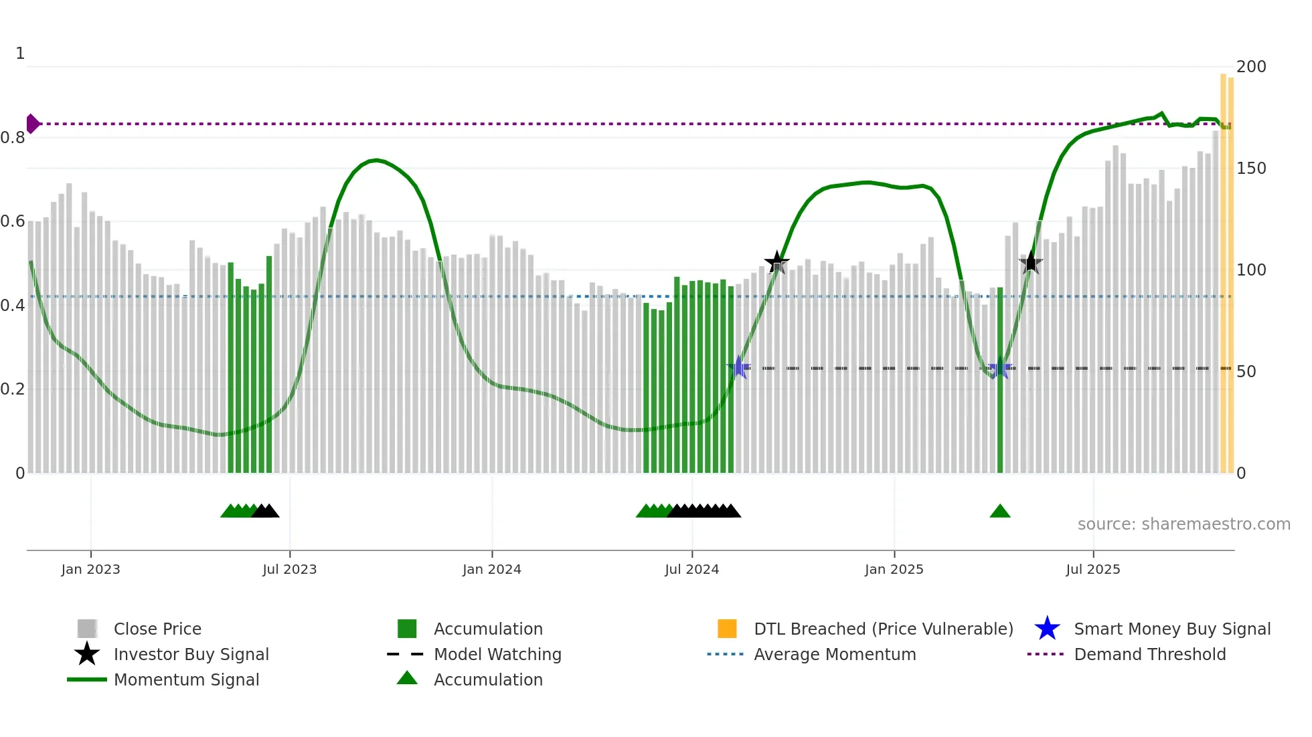Click the orange DTL Breached legend swatch

(727, 629)
